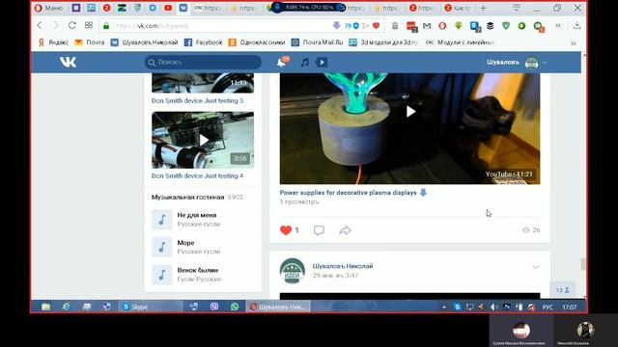
Task: Show more bookmarks via the bookmarks bar double chevron
Action: pyautogui.click(x=574, y=42)
